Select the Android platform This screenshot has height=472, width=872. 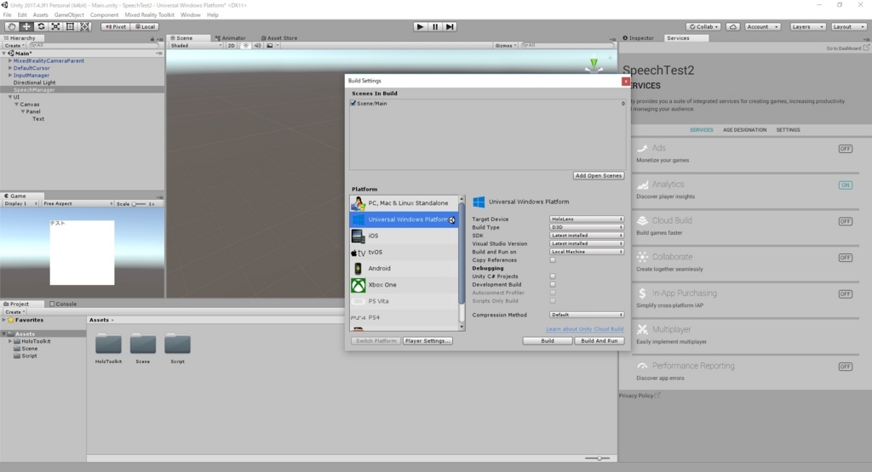coord(404,268)
